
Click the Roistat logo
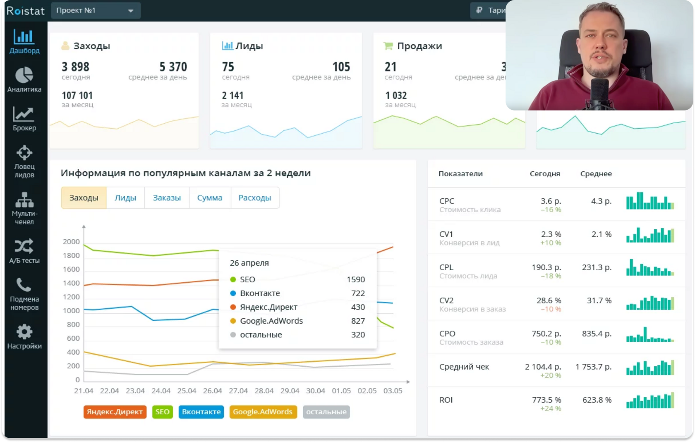(25, 11)
